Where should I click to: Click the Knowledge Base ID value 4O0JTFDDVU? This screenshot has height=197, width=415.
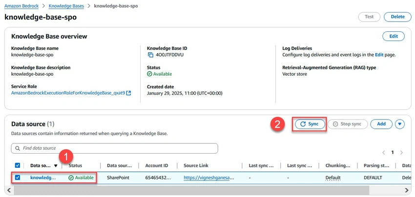(169, 55)
